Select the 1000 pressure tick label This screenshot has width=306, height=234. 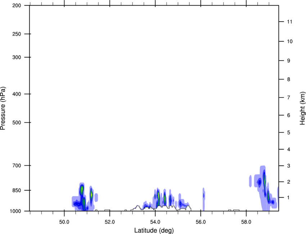tap(15, 211)
